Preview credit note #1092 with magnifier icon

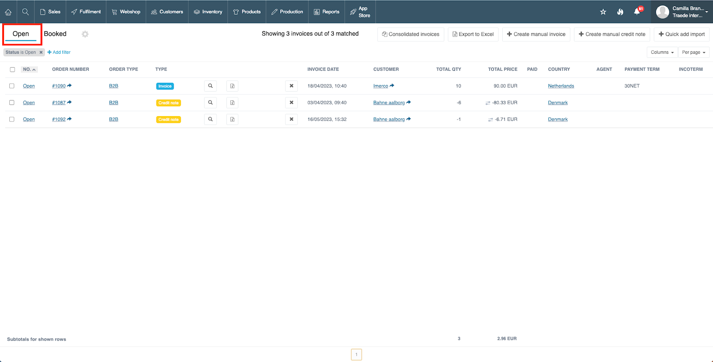click(x=210, y=119)
